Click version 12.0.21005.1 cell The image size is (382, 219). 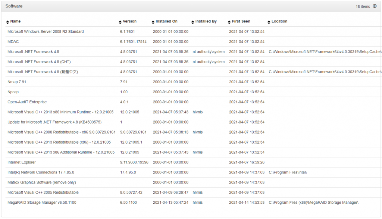click(131, 142)
